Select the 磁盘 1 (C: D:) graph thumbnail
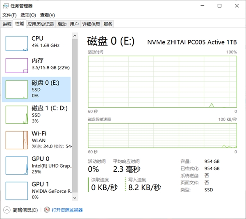The image size is (246, 219). point(17,115)
